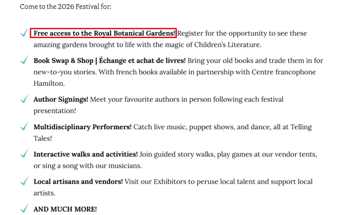Viewport: 340px width, 215px height.
Task: Click 'Free access to the Royal Botanical Gardens!' heading
Action: pyautogui.click(x=104, y=33)
